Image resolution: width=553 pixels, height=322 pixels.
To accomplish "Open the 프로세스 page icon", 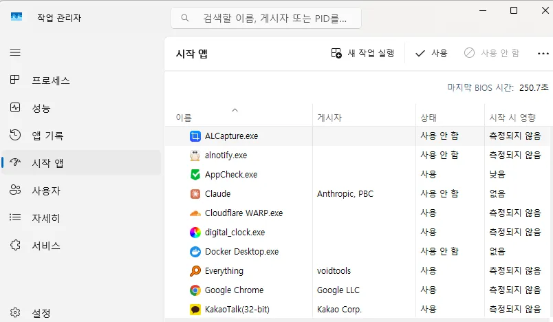I will (15, 80).
